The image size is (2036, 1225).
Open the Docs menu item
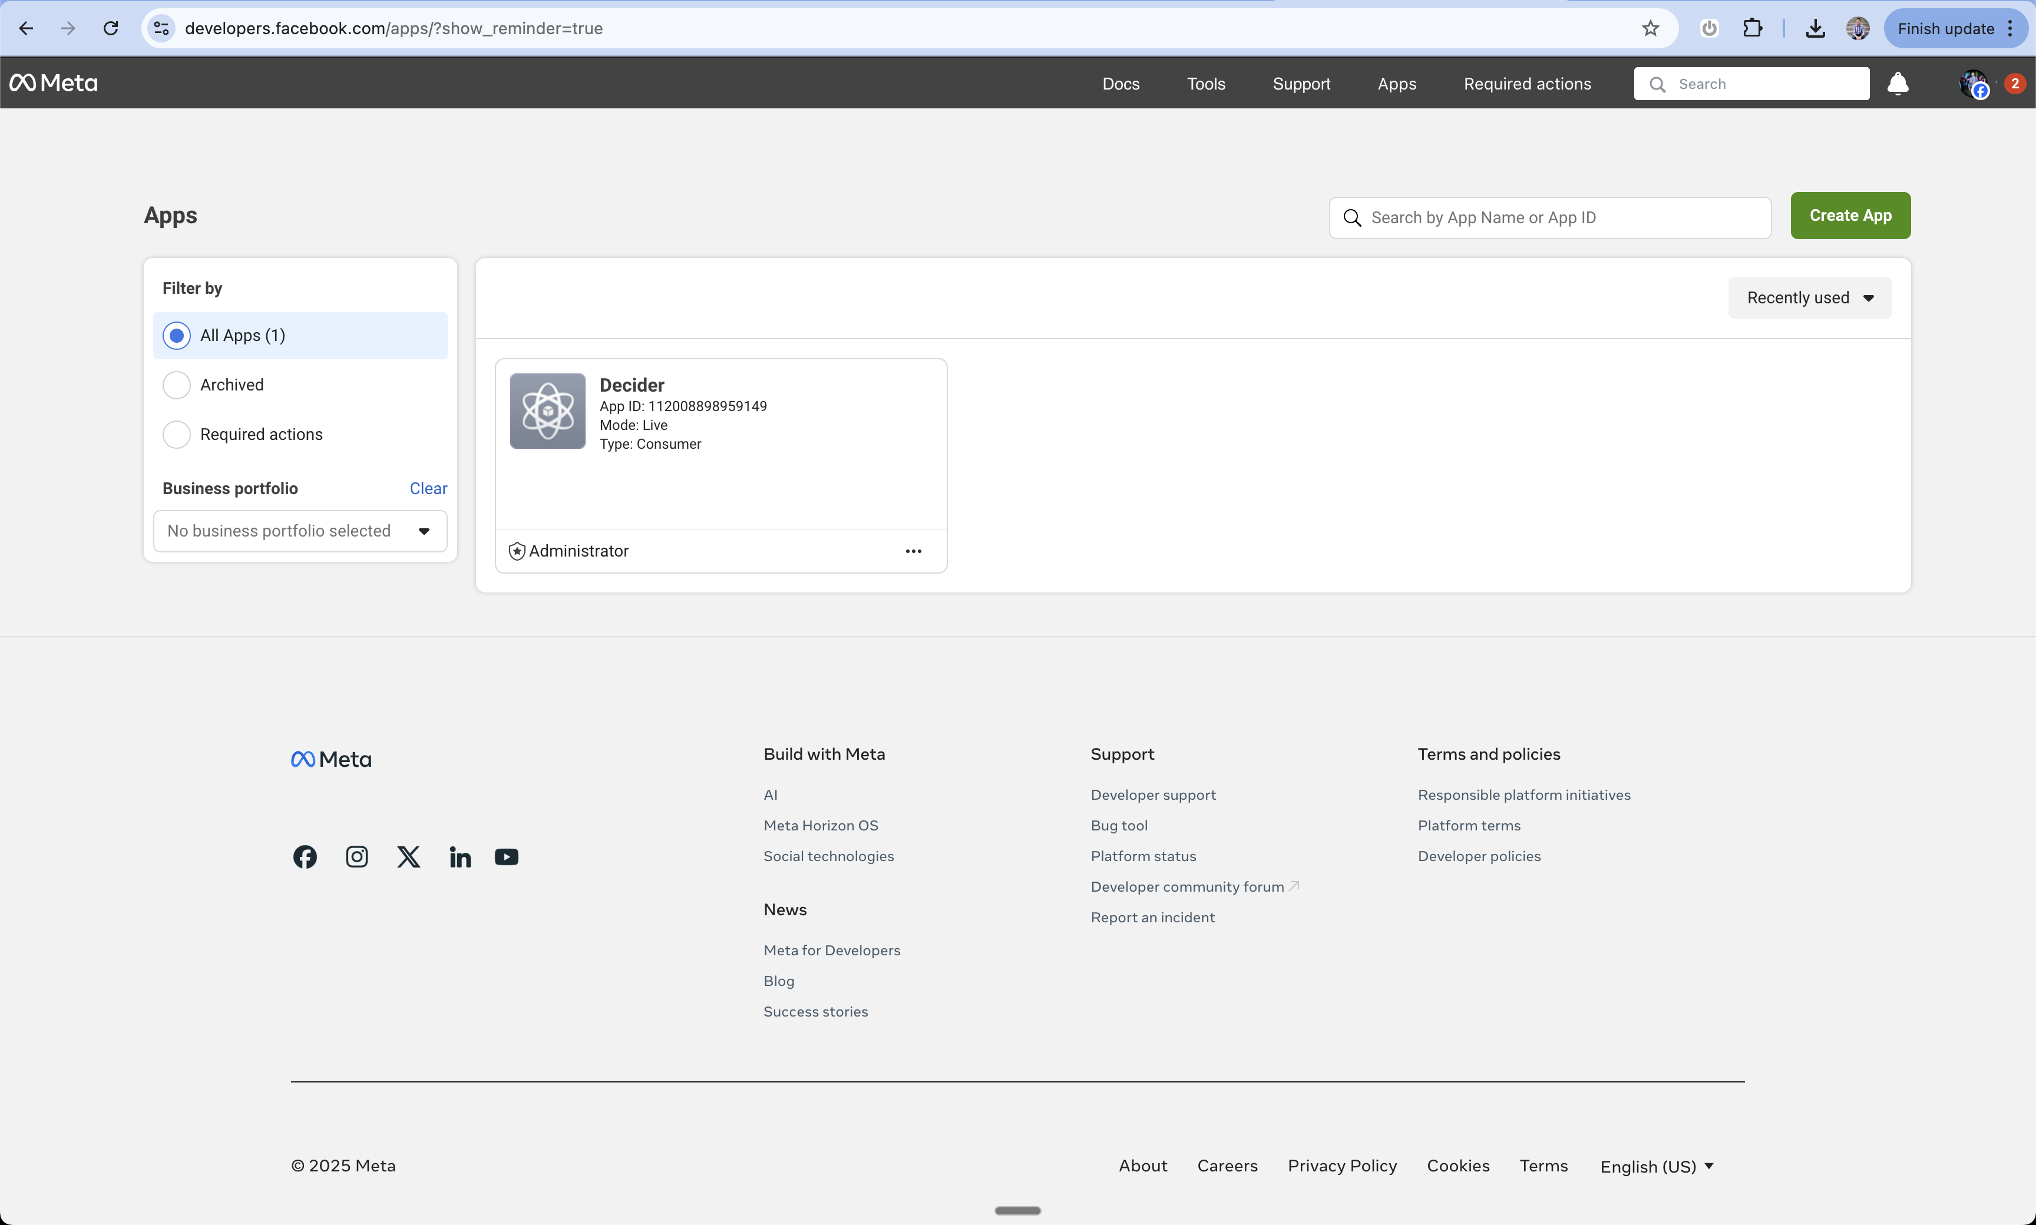[x=1121, y=84]
